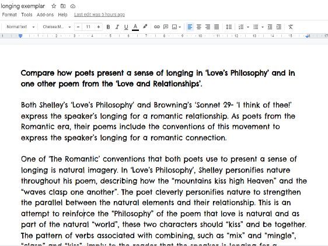The width and height of the screenshot is (328, 246).
Task: Click the word 'Browning's' in first paragraph
Action: point(173,105)
